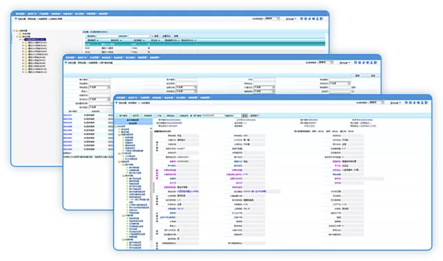Viewport: 443px width, 261px height.
Task: Expand the root folder in the back window tree
Action: click(14, 30)
